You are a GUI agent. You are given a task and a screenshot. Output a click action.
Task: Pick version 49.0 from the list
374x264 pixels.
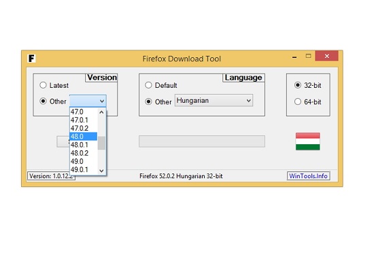(x=84, y=161)
